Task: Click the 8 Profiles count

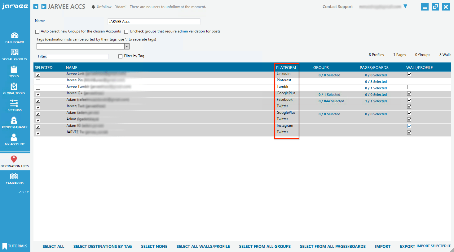Action: click(x=376, y=55)
